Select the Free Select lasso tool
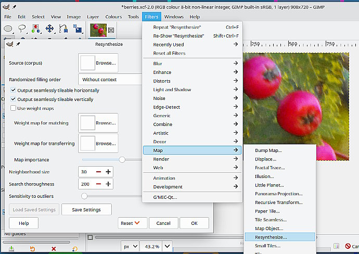Viewport: 359px width, 254px height. [22, 29]
